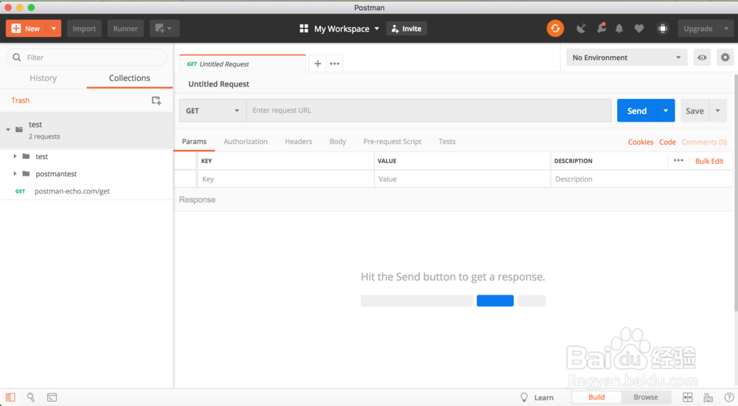The height and width of the screenshot is (406, 738).
Task: Open the user avatar icon
Action: tap(662, 29)
